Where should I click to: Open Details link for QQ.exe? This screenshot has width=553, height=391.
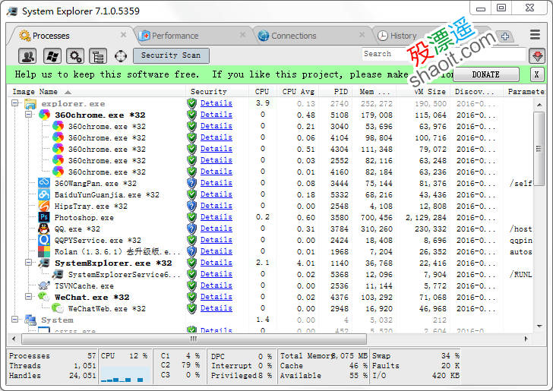click(x=216, y=229)
